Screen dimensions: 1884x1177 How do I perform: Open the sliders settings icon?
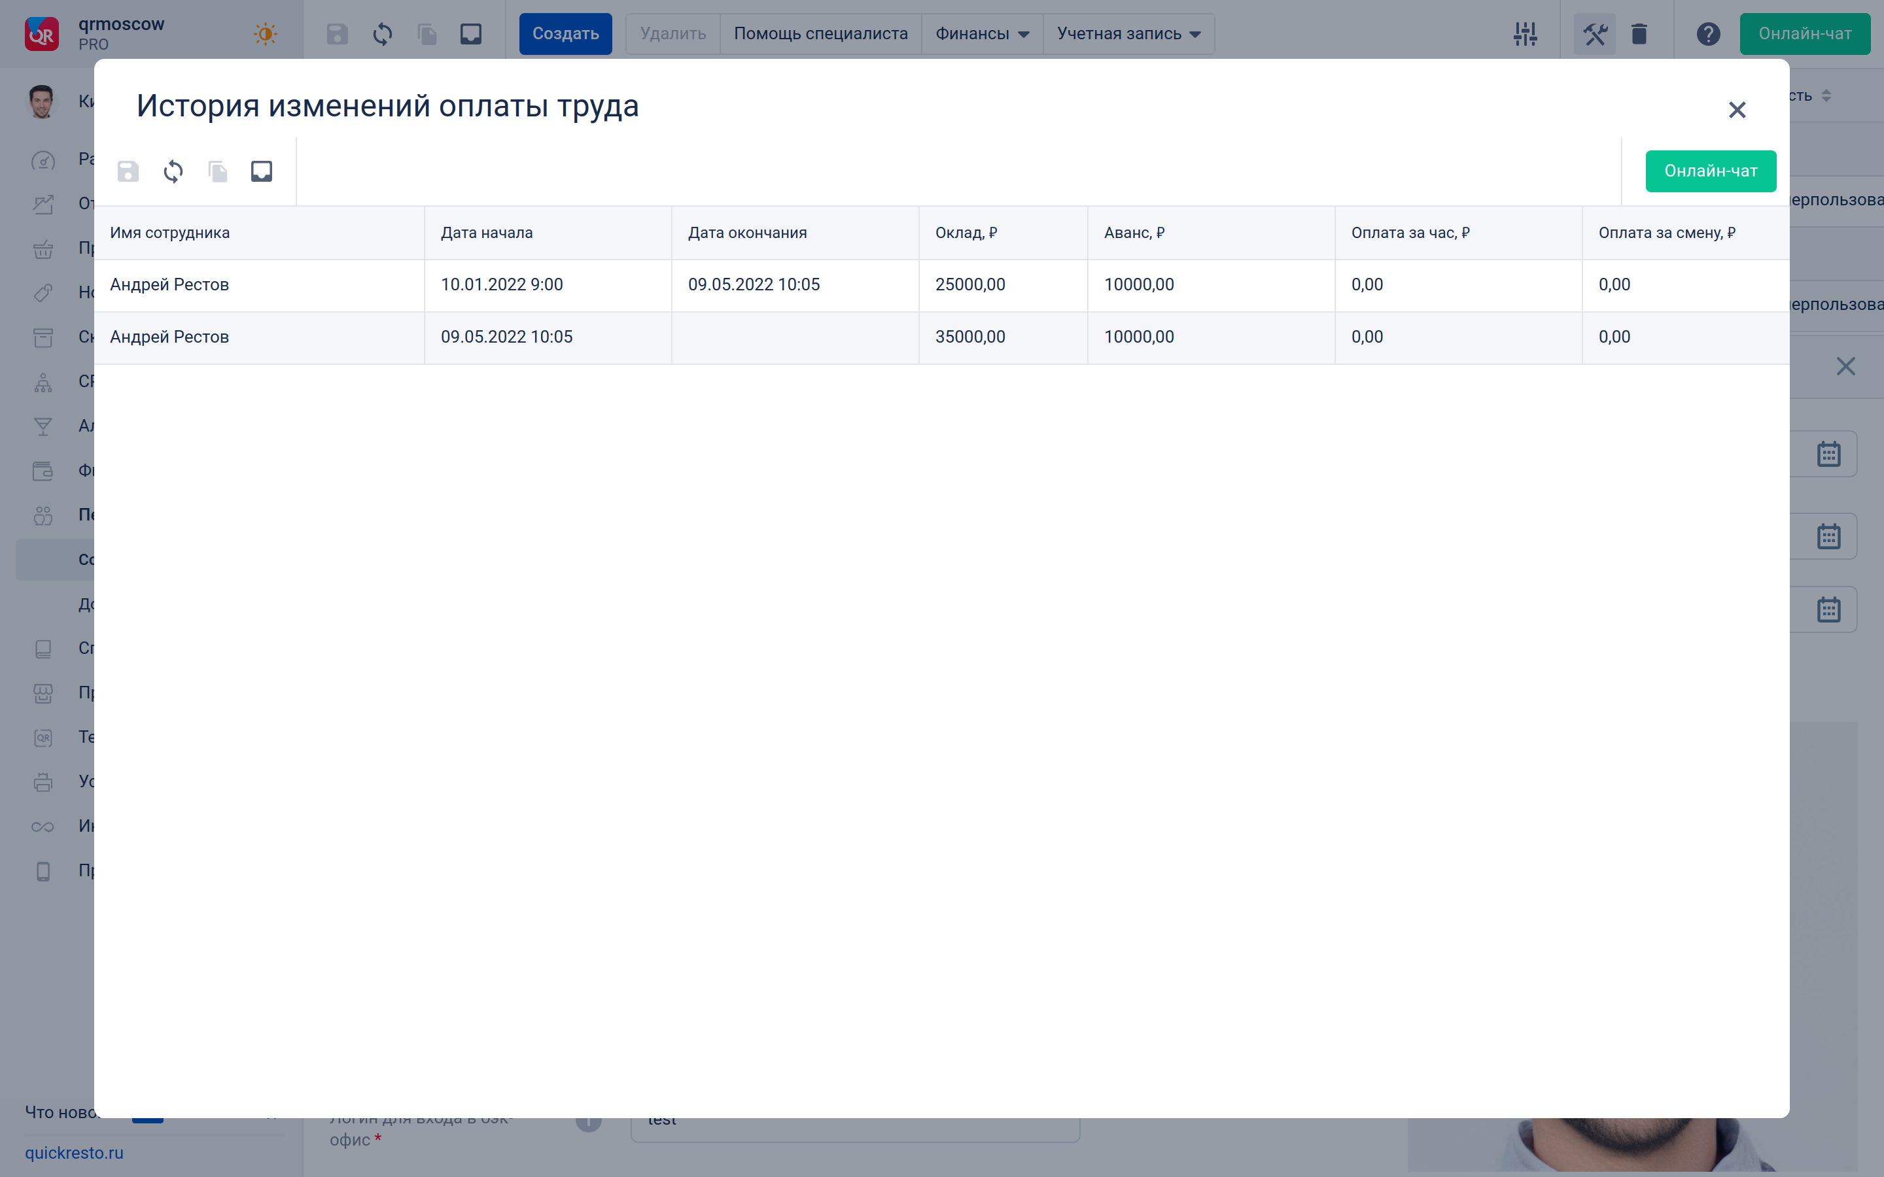click(x=1525, y=33)
